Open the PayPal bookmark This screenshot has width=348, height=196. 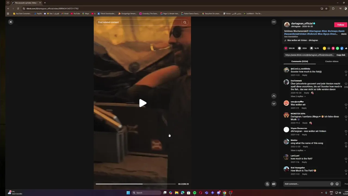(38, 14)
